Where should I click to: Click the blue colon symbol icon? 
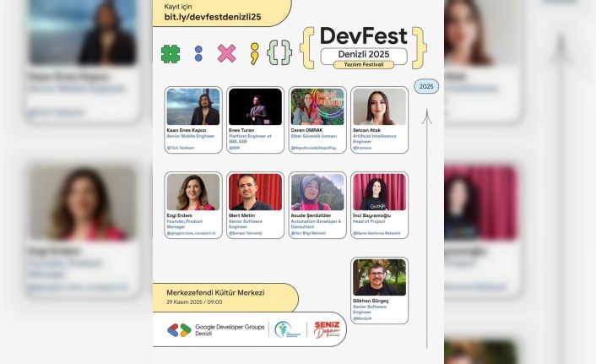(x=198, y=54)
